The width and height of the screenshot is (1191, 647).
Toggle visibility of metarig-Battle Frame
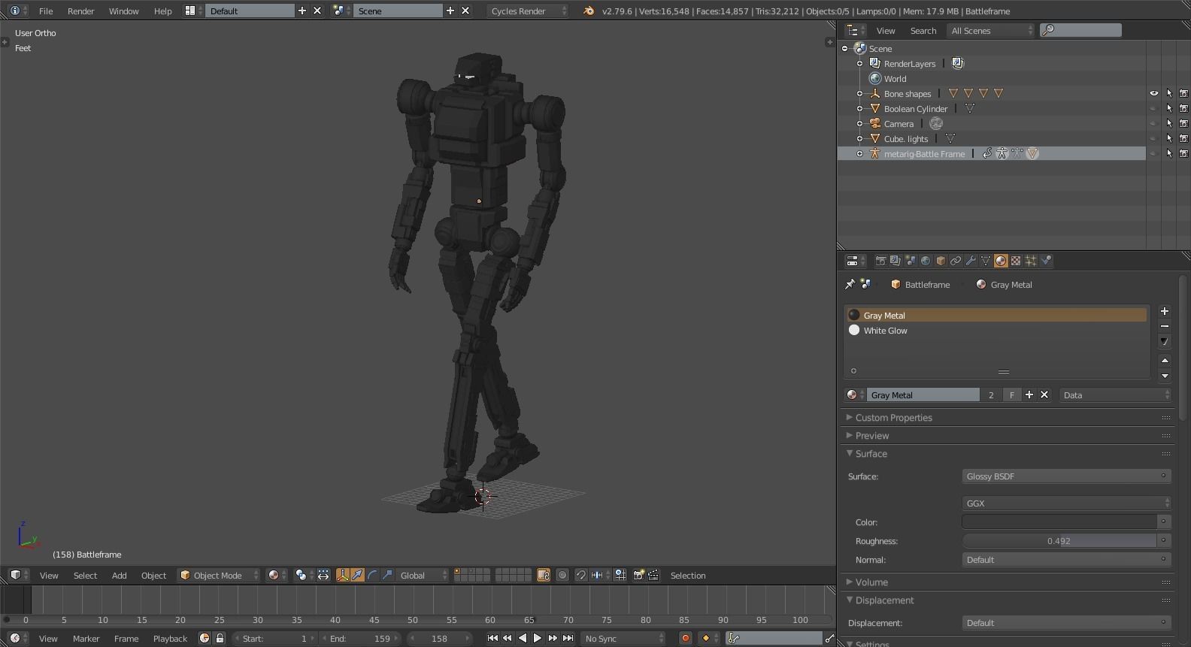tap(1154, 154)
